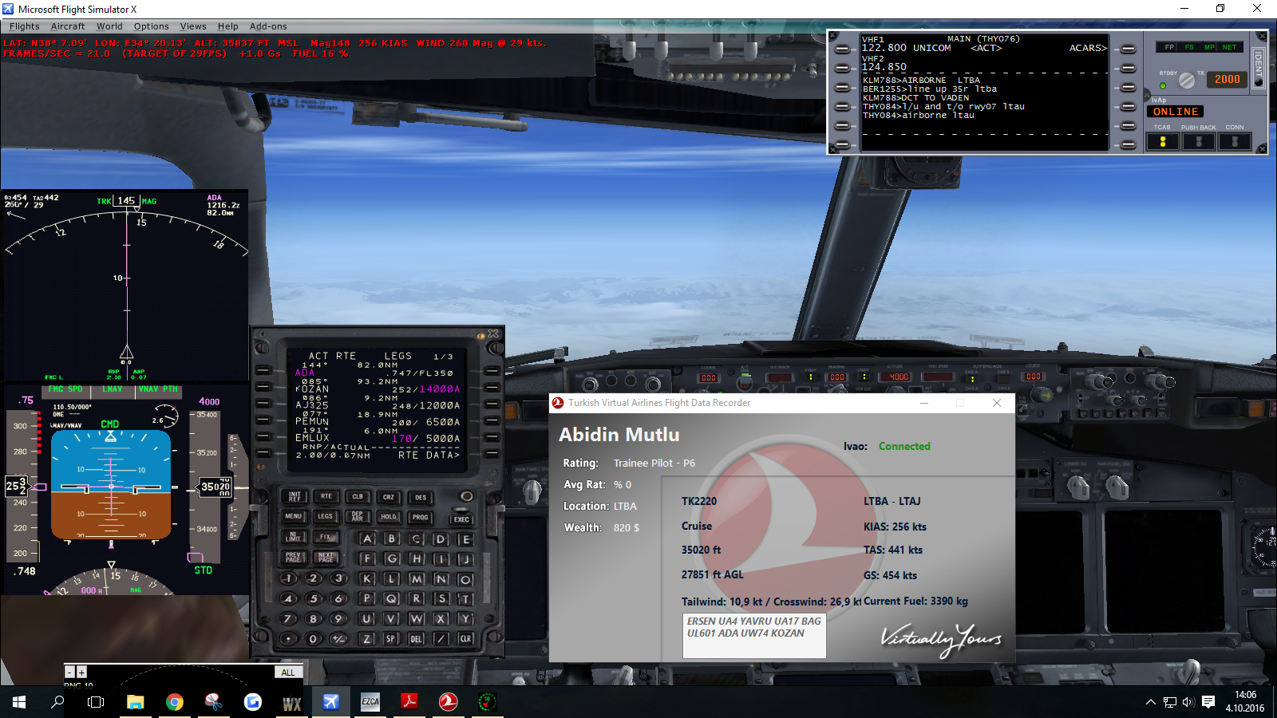Open File Explorer from taskbar
The height and width of the screenshot is (718, 1277).
(136, 702)
